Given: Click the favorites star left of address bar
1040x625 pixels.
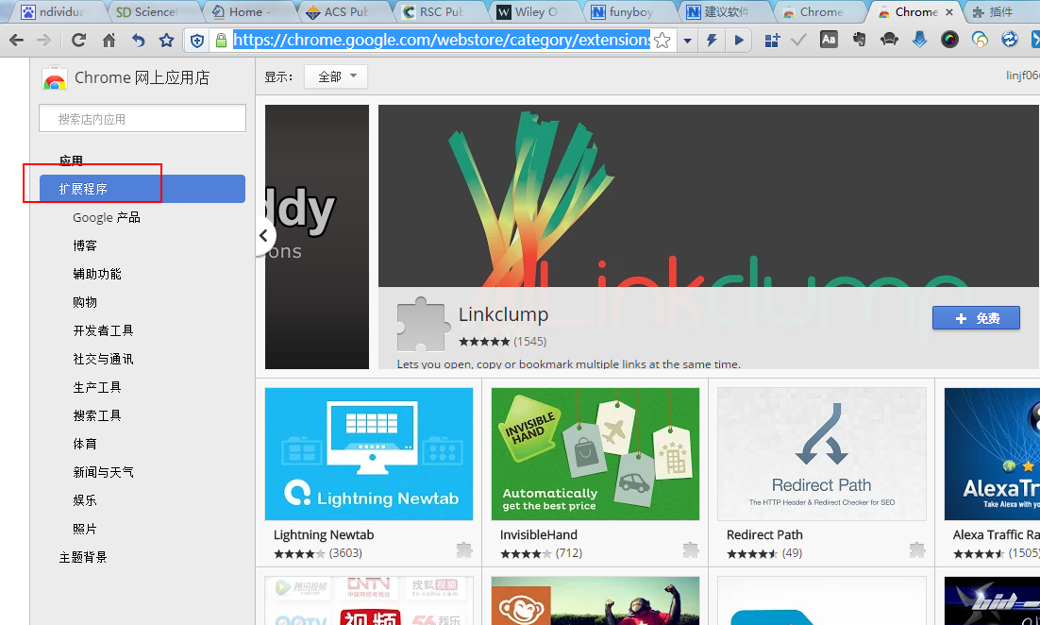Looking at the screenshot, I should (166, 41).
